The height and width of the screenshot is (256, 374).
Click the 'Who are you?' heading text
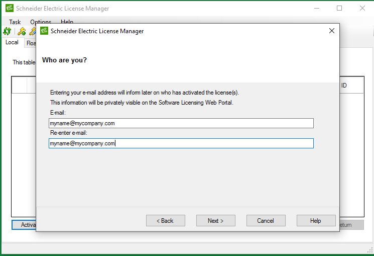[x=64, y=60]
